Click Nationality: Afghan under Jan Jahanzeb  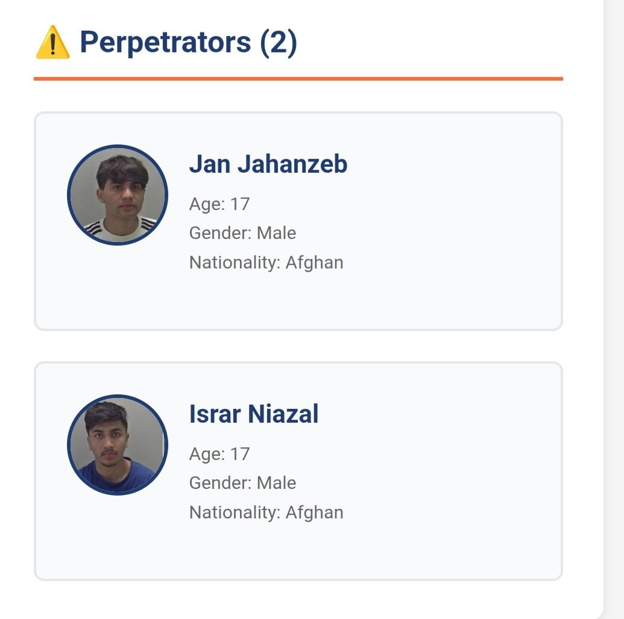point(266,263)
